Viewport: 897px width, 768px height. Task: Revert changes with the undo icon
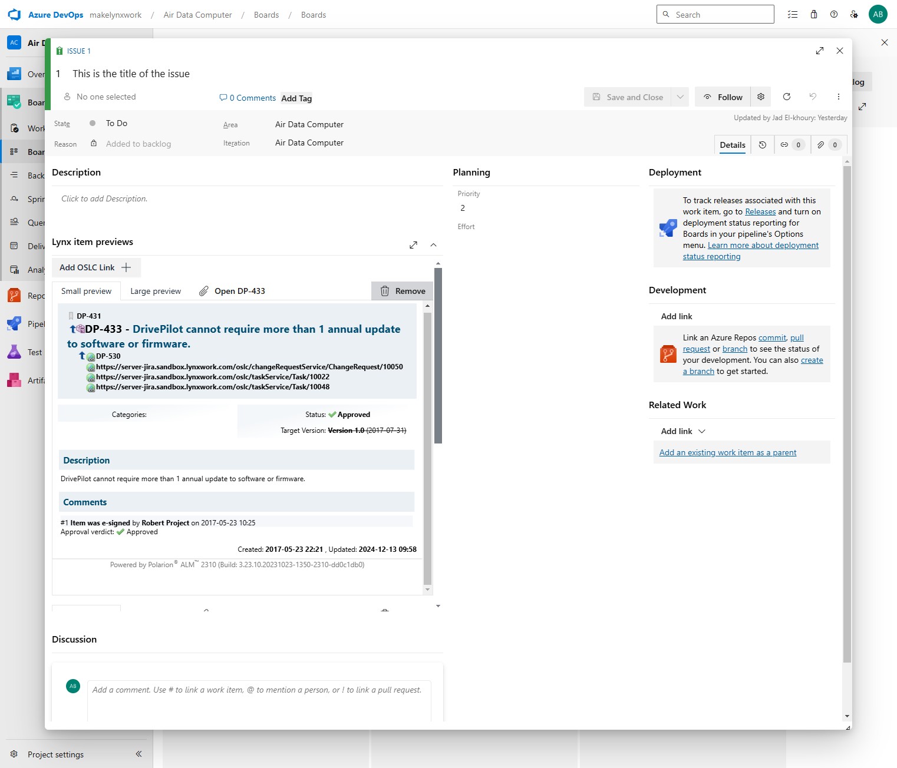tap(813, 97)
